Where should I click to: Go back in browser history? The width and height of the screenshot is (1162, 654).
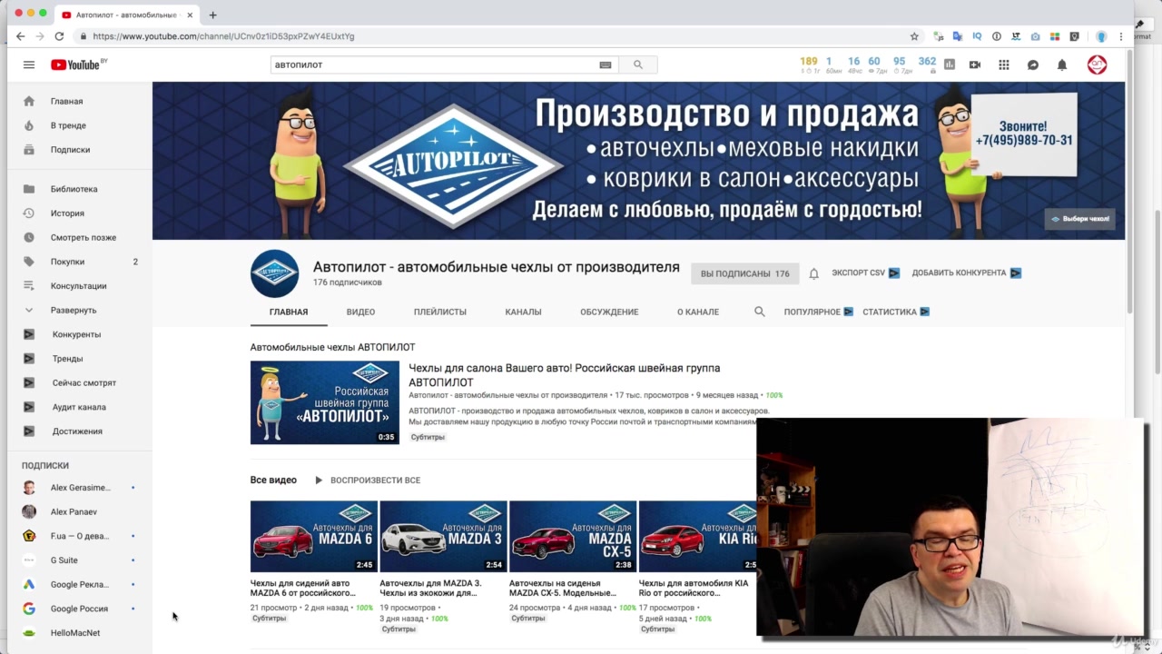point(20,36)
